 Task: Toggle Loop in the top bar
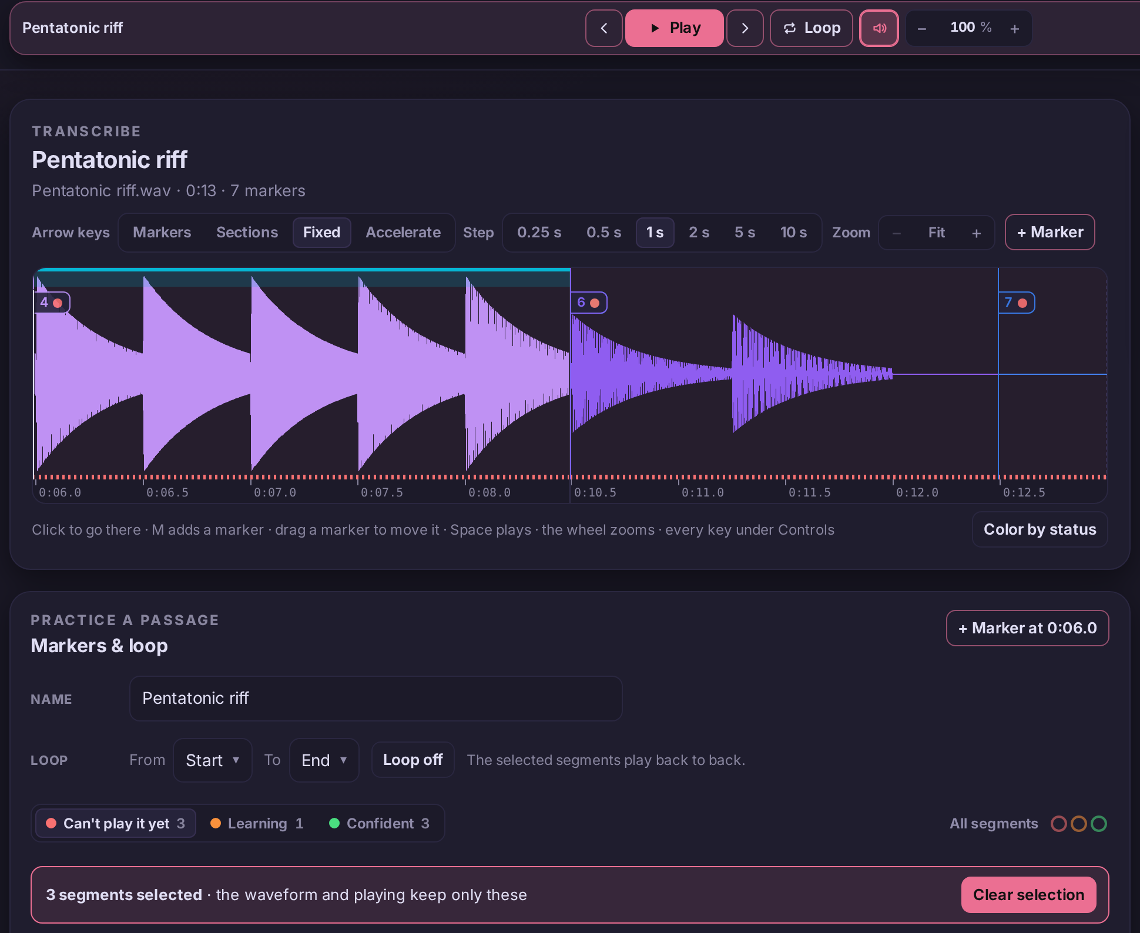[x=811, y=28]
